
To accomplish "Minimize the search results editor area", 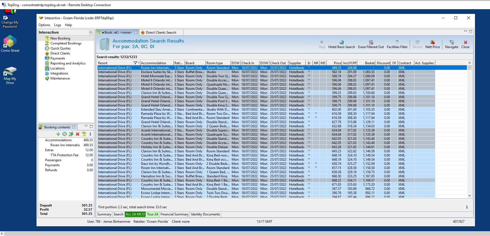I will [x=465, y=31].
